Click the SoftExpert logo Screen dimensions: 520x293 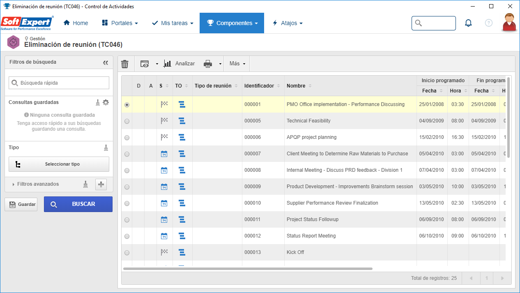point(27,23)
